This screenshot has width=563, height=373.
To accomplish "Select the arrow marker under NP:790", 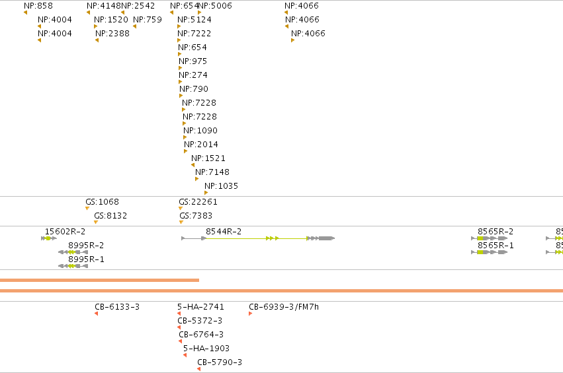I will tap(181, 96).
